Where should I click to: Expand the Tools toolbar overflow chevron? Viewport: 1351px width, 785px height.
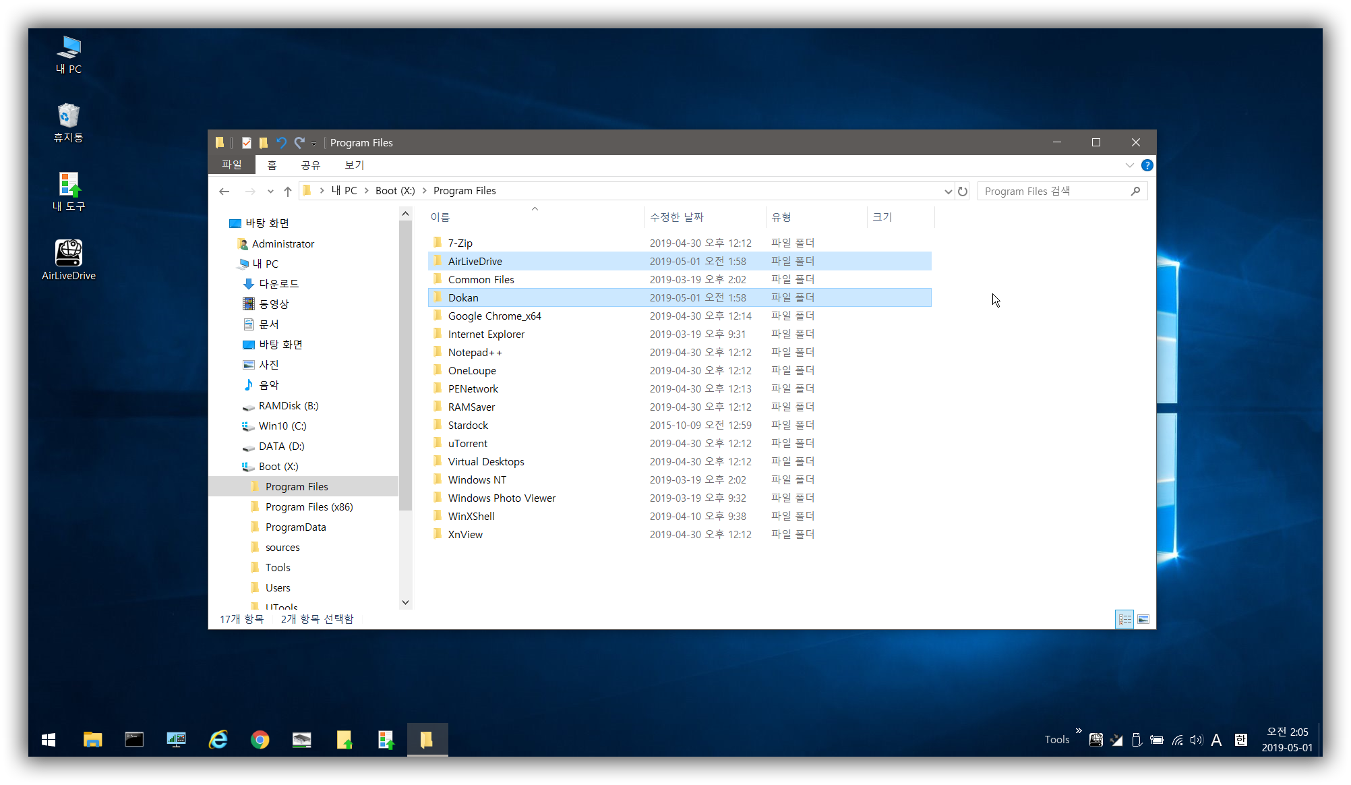point(1079,731)
